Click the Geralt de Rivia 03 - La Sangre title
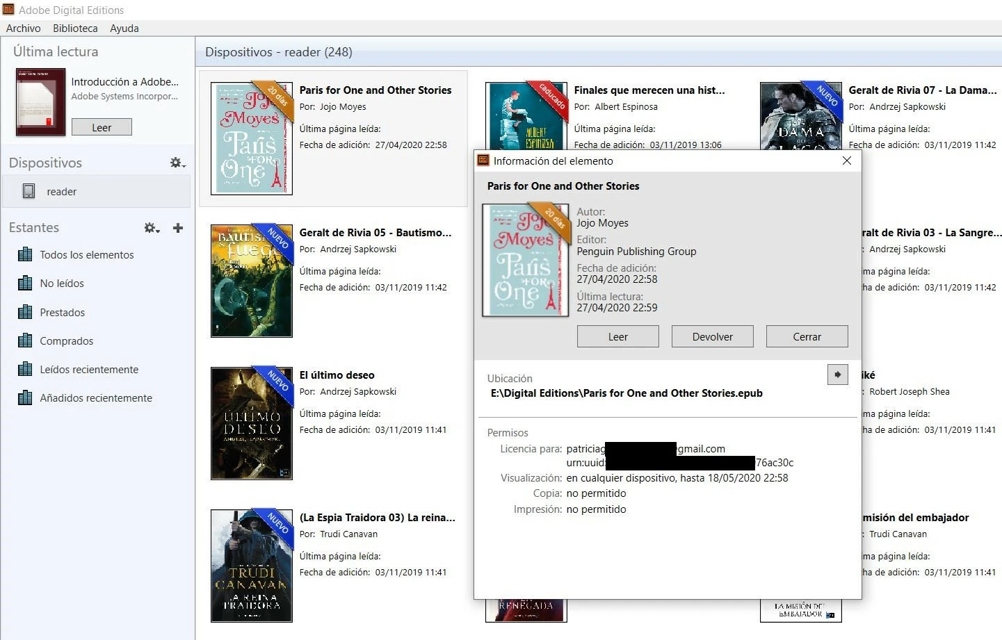1002x640 pixels. (x=932, y=233)
